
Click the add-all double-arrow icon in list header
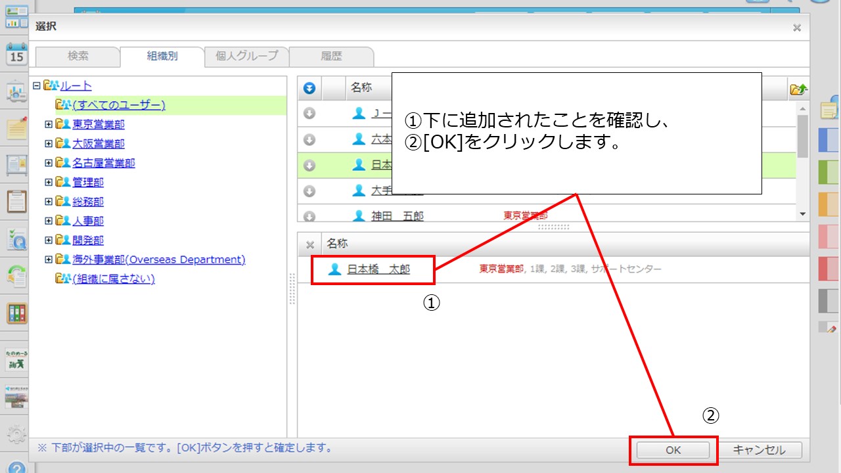309,87
